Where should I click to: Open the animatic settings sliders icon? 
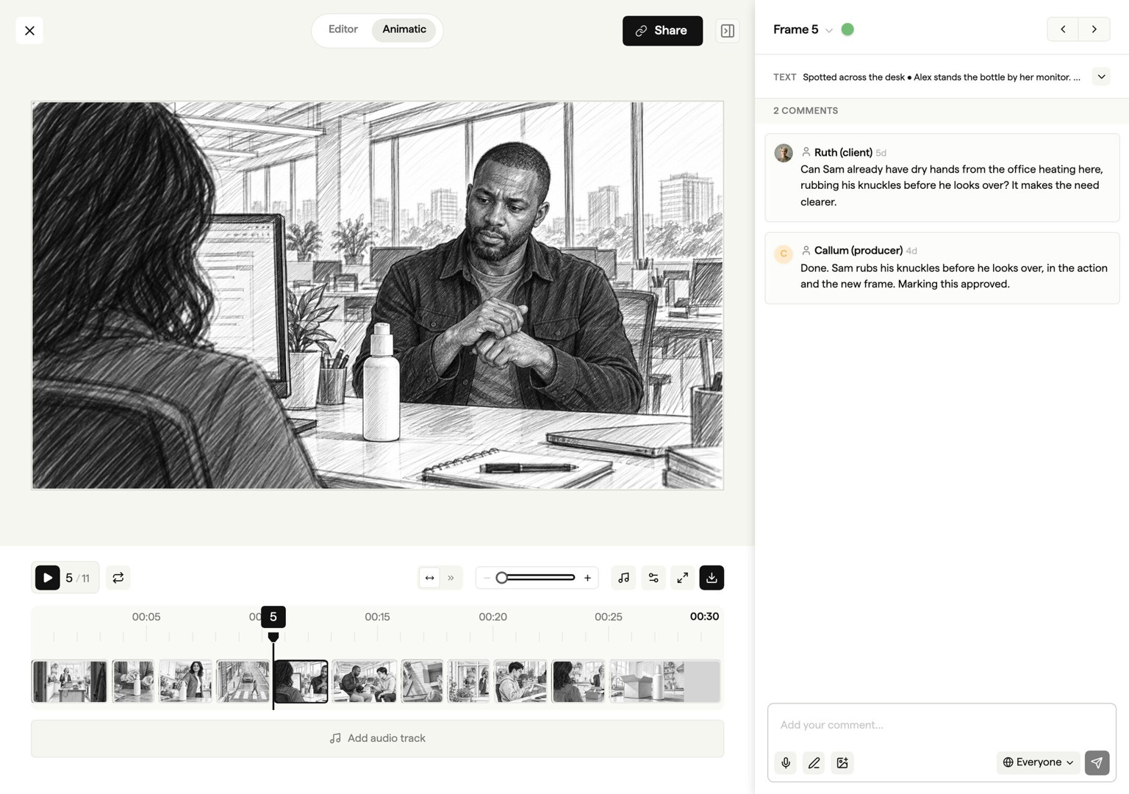click(653, 578)
